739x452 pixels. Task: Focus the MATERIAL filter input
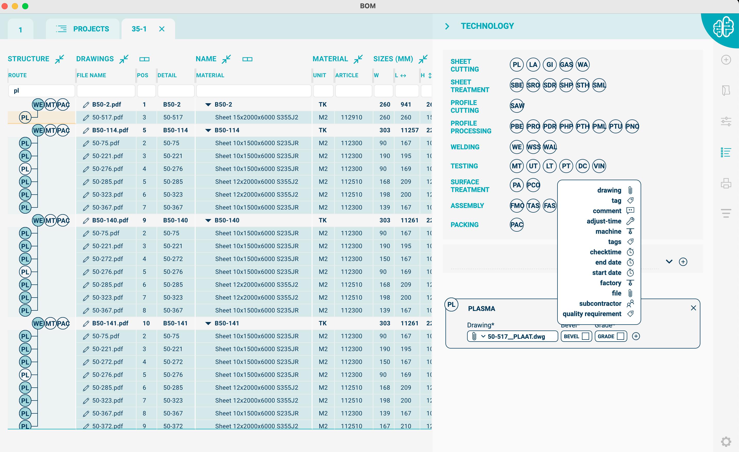tap(254, 91)
